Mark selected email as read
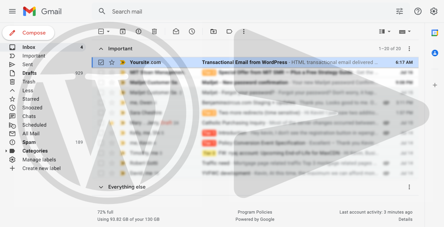 (176, 31)
